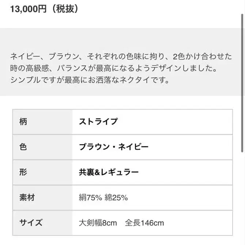Click the description line starting with 時の高級感
Viewport: 245px width, 245px height.
[x=113, y=68]
